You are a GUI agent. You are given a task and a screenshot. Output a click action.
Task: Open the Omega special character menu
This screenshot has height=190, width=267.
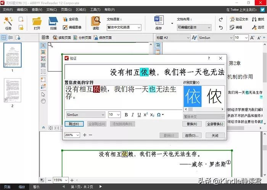(160, 115)
